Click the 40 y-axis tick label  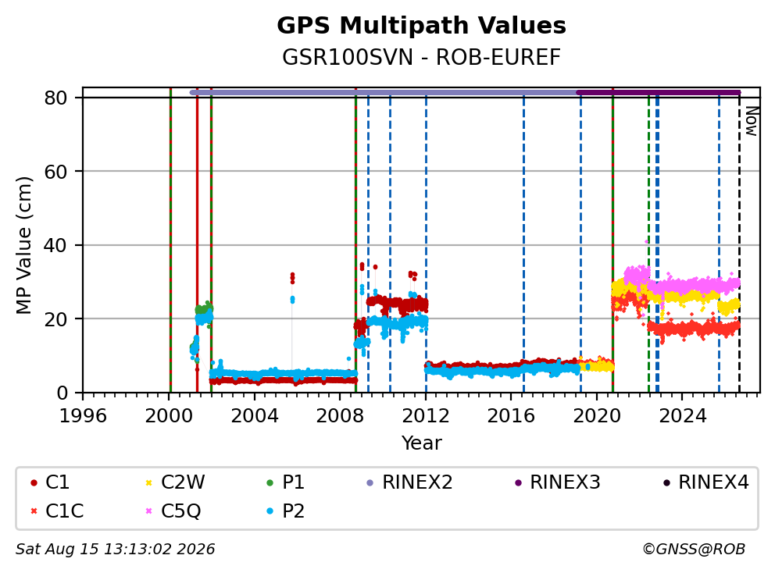point(55,245)
